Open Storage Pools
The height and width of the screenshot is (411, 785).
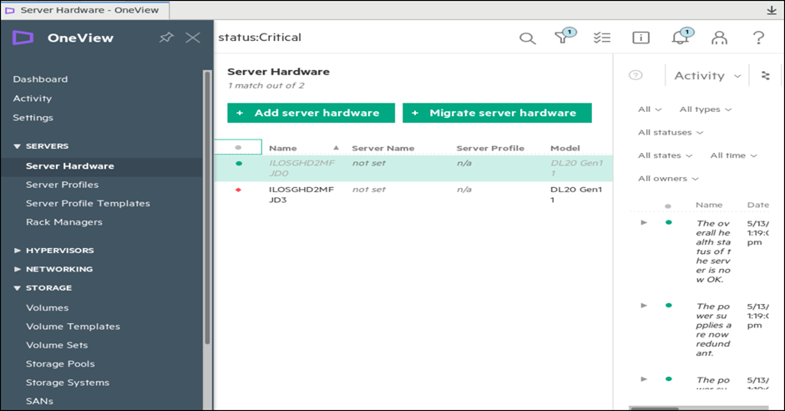[x=60, y=364]
